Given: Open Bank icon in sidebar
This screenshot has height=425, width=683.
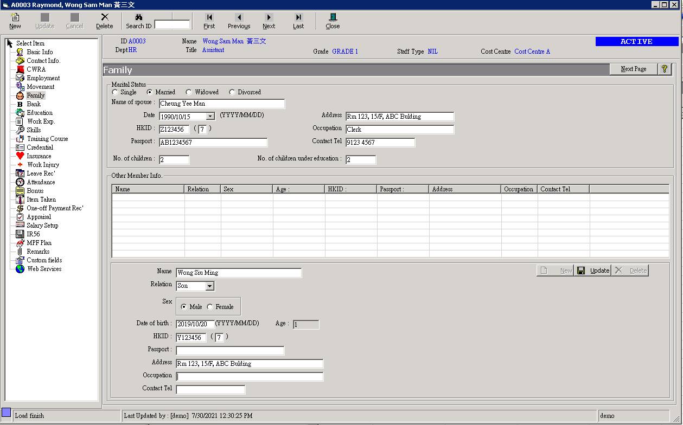Looking at the screenshot, I should 20,104.
